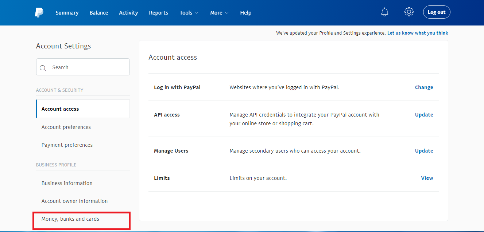The width and height of the screenshot is (484, 232).
Task: Click the 'Manage API credentials' description text
Action: coord(305,119)
